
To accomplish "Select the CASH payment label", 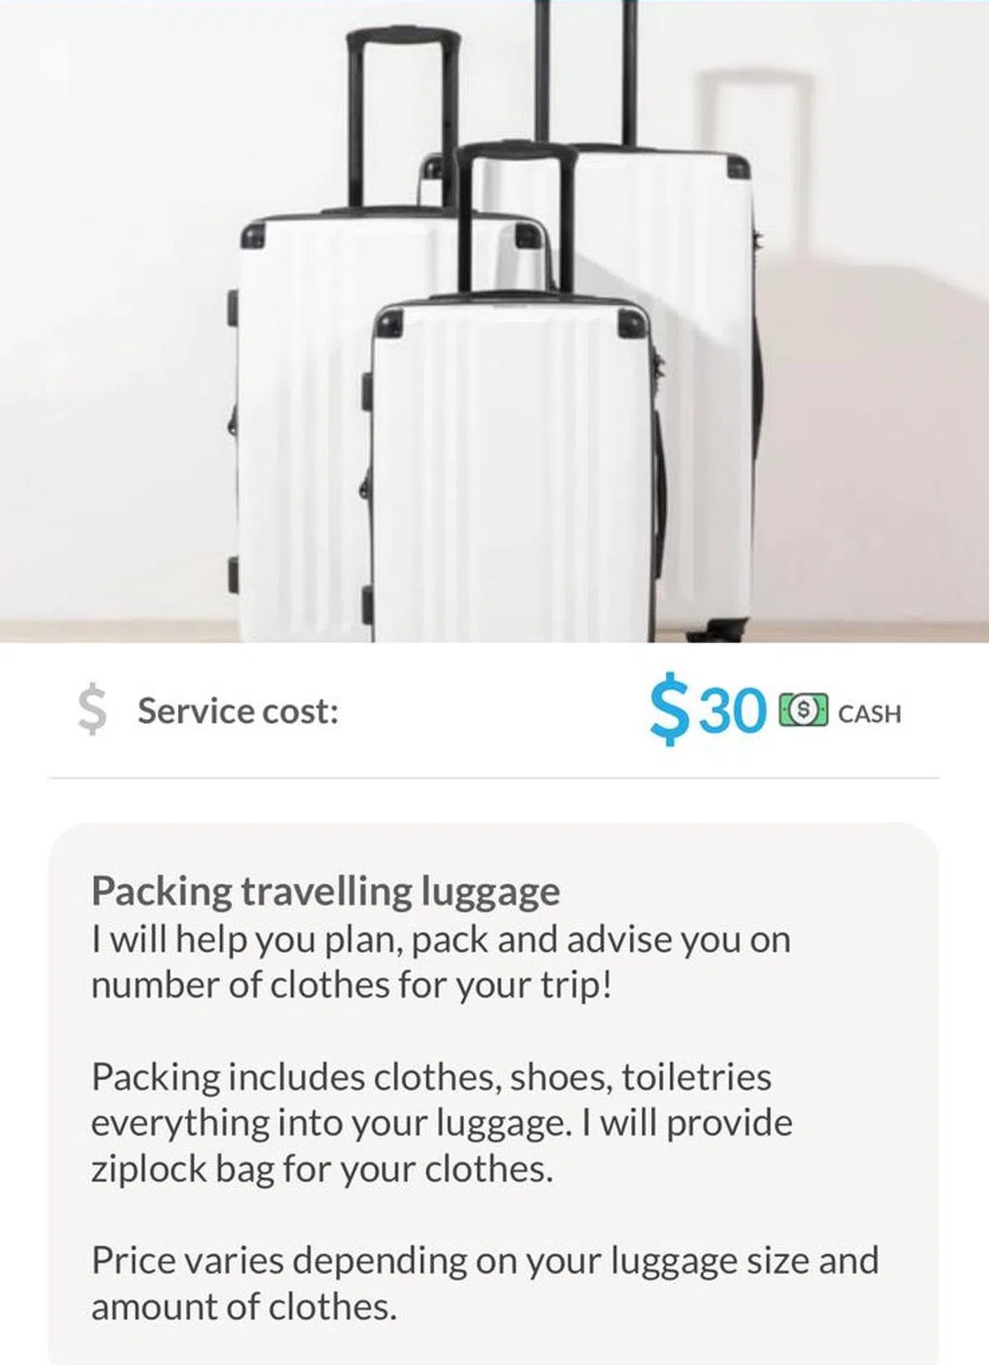I will click(869, 713).
